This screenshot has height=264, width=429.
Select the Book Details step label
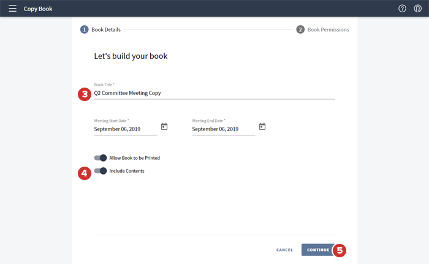click(x=106, y=29)
